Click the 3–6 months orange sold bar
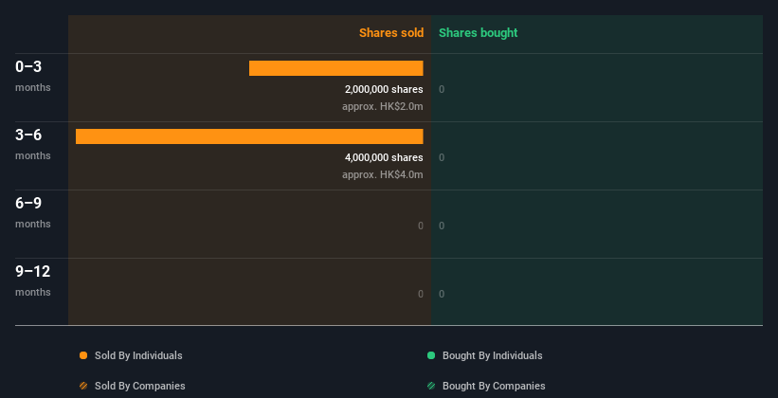Image resolution: width=778 pixels, height=398 pixels. [x=249, y=136]
